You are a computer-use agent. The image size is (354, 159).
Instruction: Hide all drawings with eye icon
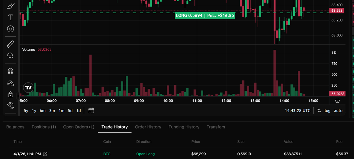(10, 105)
